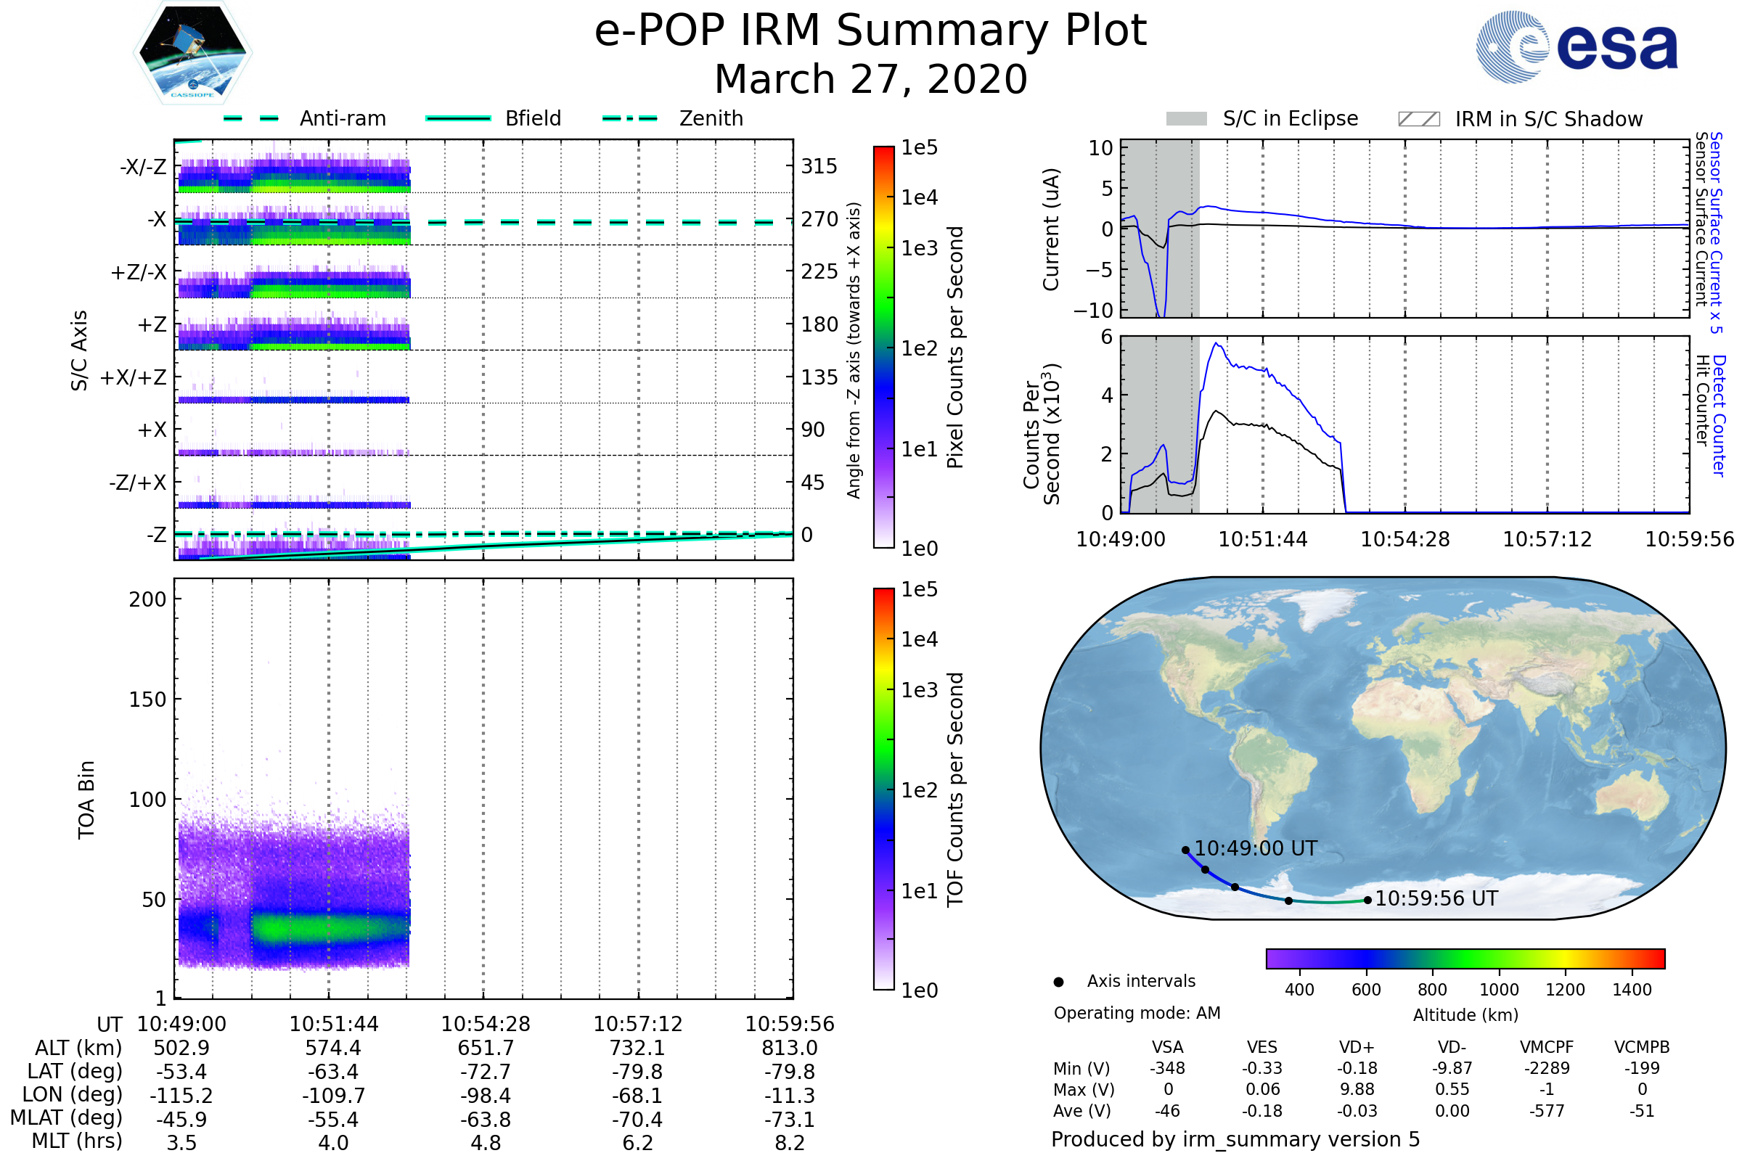Click the VMCPF column header

point(1547,1047)
